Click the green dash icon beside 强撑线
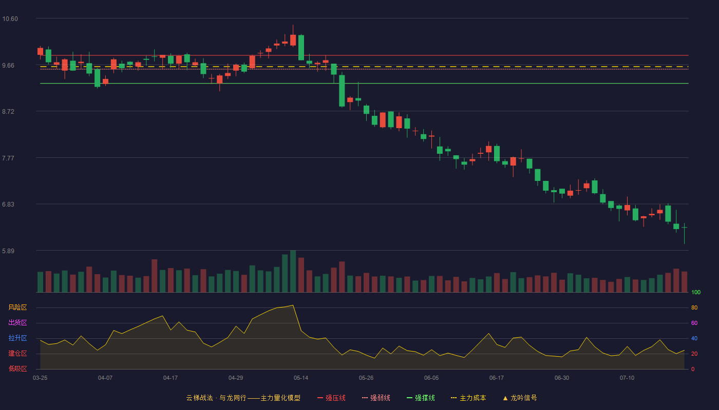The width and height of the screenshot is (719, 410). point(409,398)
